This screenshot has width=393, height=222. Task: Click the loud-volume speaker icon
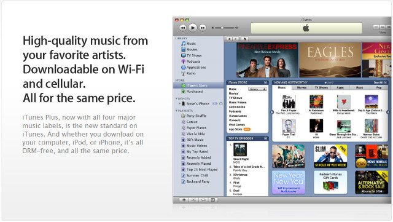click(236, 28)
